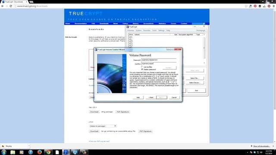Open the Chrome menu icon

tap(274, 6)
